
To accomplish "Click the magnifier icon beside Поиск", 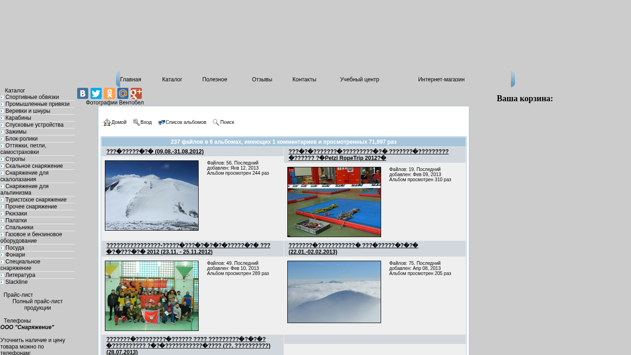I will click(216, 122).
